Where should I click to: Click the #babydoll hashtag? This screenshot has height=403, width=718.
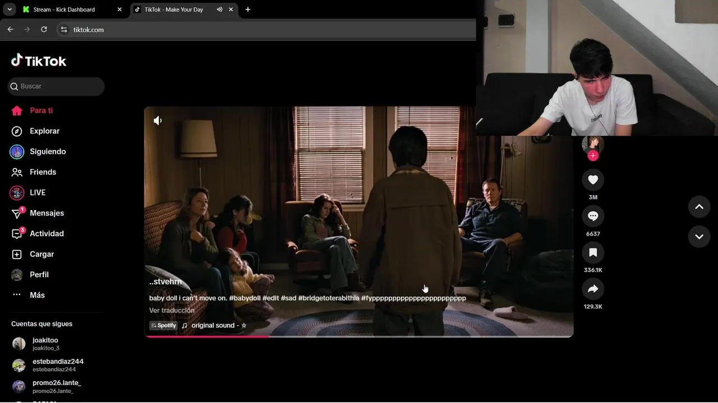pos(245,298)
